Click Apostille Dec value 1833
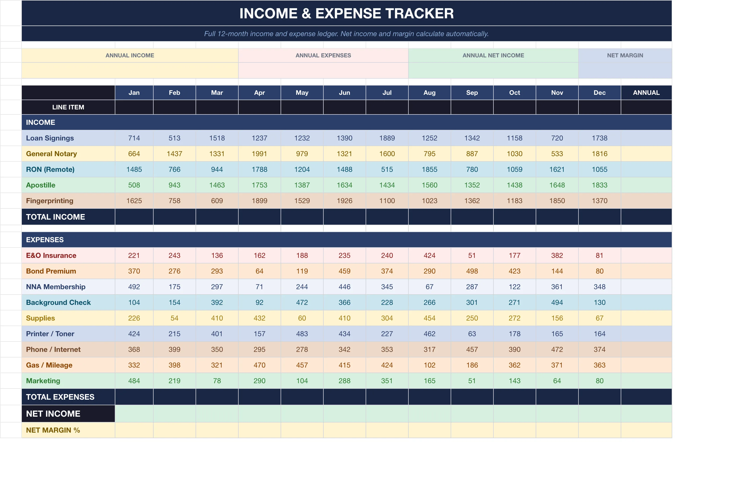744x478 pixels. 599,185
